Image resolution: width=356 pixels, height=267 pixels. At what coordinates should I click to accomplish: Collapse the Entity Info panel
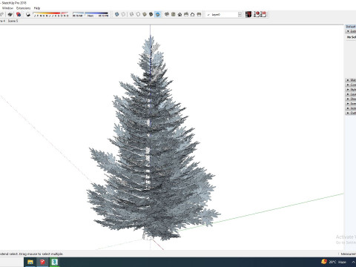351,31
